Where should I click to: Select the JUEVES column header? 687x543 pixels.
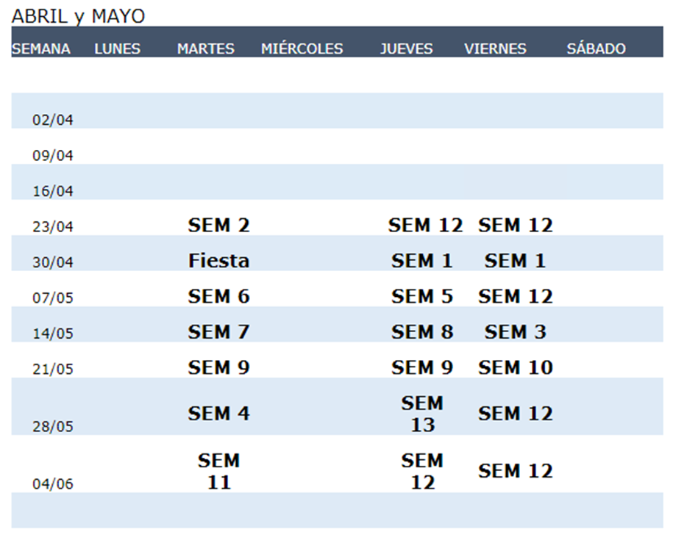[x=406, y=48]
